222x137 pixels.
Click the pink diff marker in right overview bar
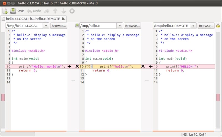tap(218, 97)
